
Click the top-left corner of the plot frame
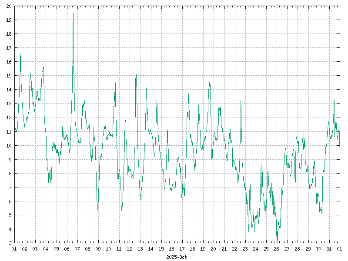coord(14,6)
